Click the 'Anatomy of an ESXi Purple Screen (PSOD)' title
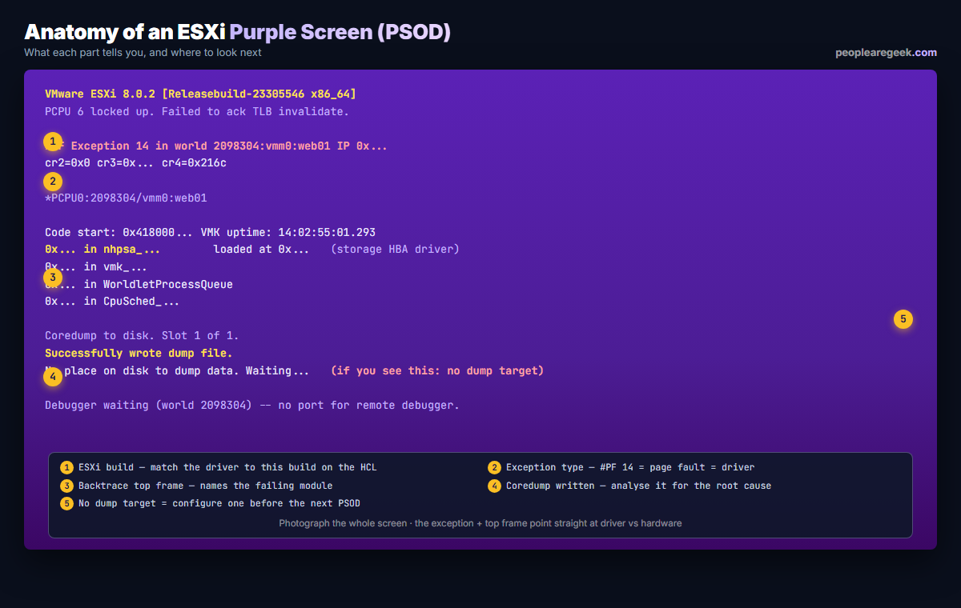 tap(238, 32)
